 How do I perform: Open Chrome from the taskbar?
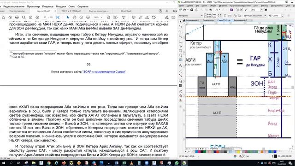49,163
